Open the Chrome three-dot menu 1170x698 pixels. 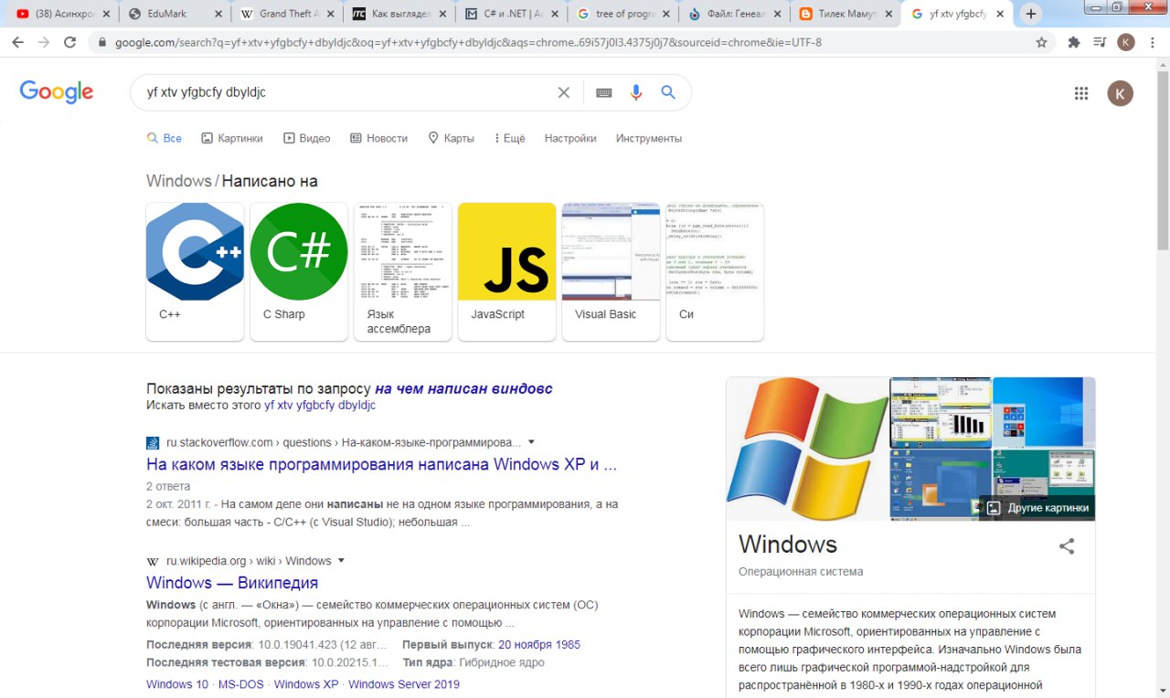(x=1152, y=42)
